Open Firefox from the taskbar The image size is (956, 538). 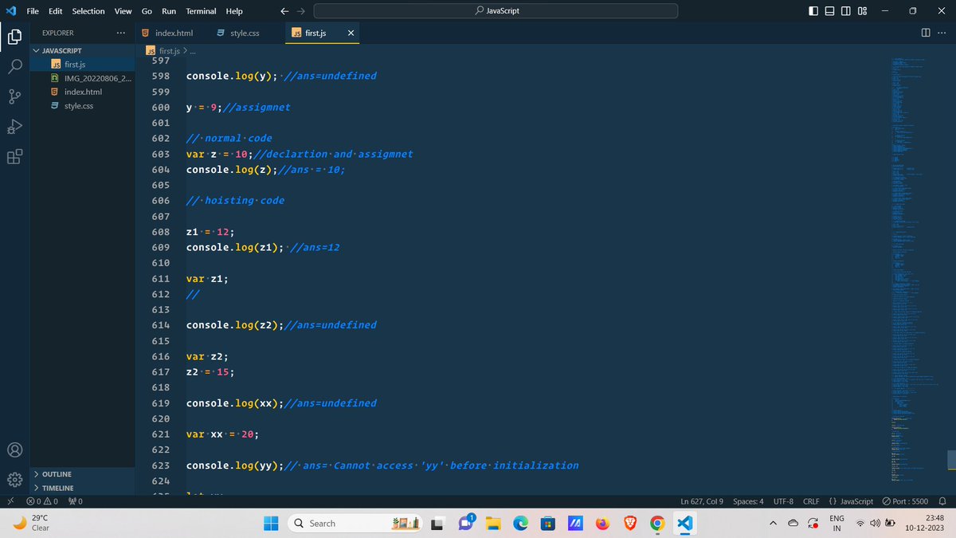(602, 523)
